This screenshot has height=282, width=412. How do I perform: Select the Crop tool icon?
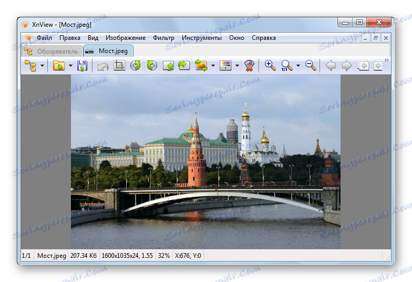coord(119,65)
